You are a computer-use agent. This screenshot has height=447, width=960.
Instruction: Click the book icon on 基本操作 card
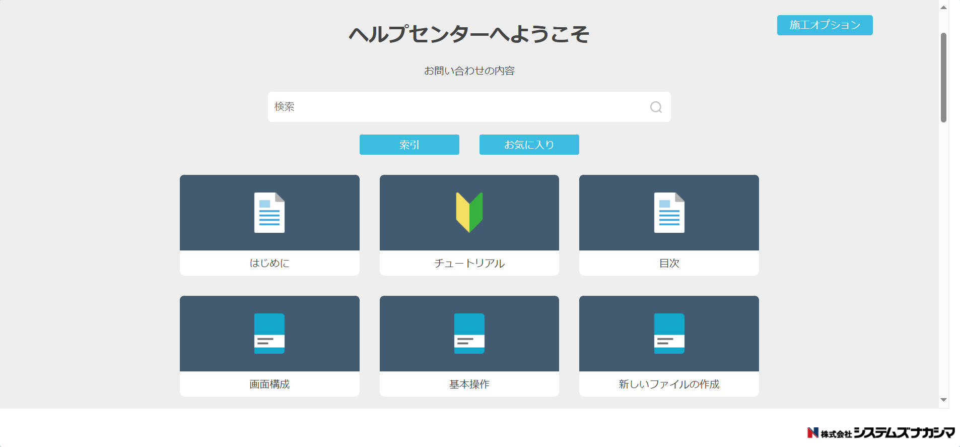click(469, 334)
